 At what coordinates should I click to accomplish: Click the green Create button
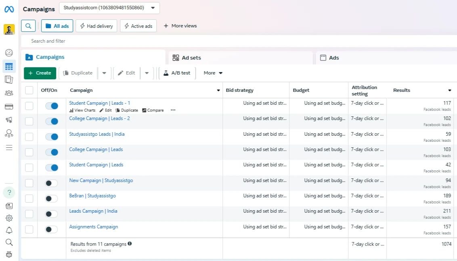[40, 73]
